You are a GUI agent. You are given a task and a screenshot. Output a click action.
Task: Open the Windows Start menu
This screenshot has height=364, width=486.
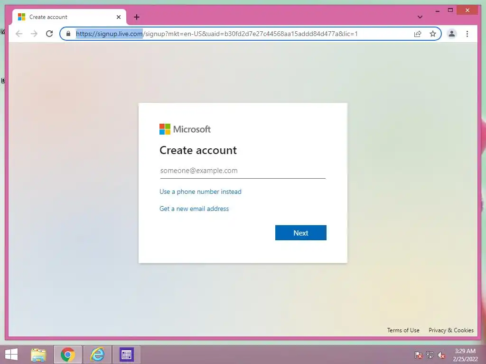[x=11, y=355]
